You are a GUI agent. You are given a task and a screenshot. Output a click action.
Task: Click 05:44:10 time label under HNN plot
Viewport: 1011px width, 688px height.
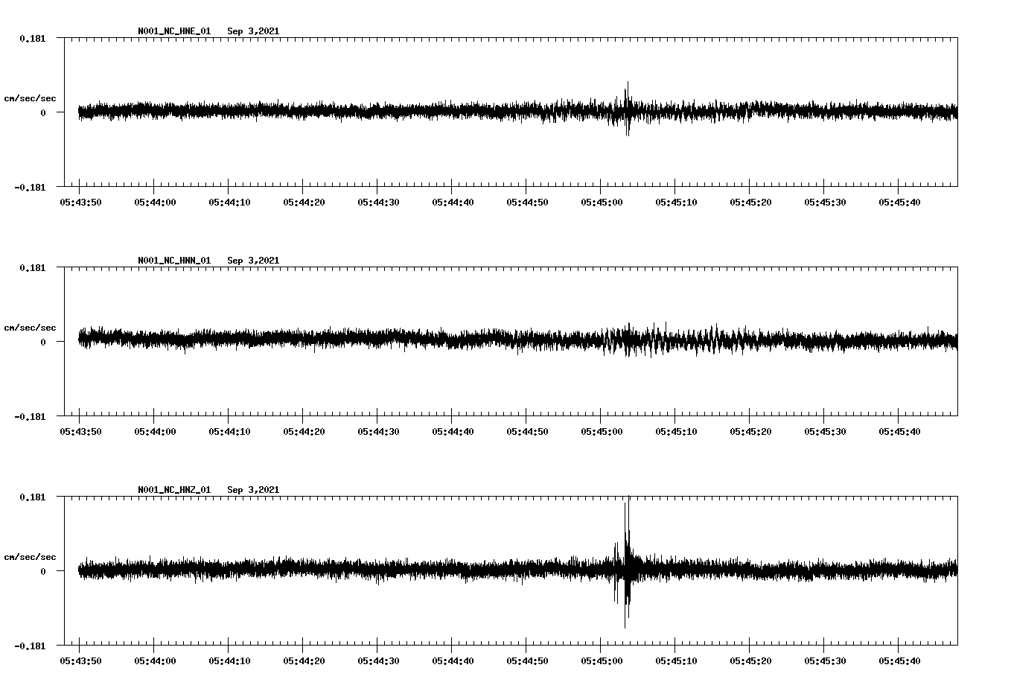229,432
